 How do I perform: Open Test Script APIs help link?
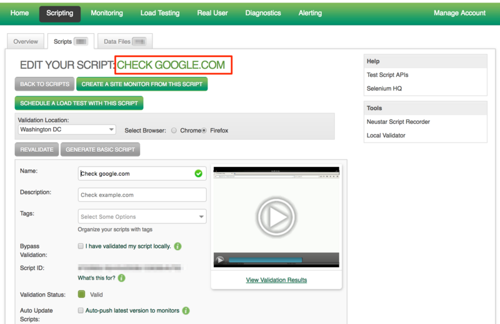pos(387,74)
